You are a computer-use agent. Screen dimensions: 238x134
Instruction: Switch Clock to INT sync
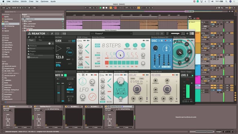pos(70,41)
